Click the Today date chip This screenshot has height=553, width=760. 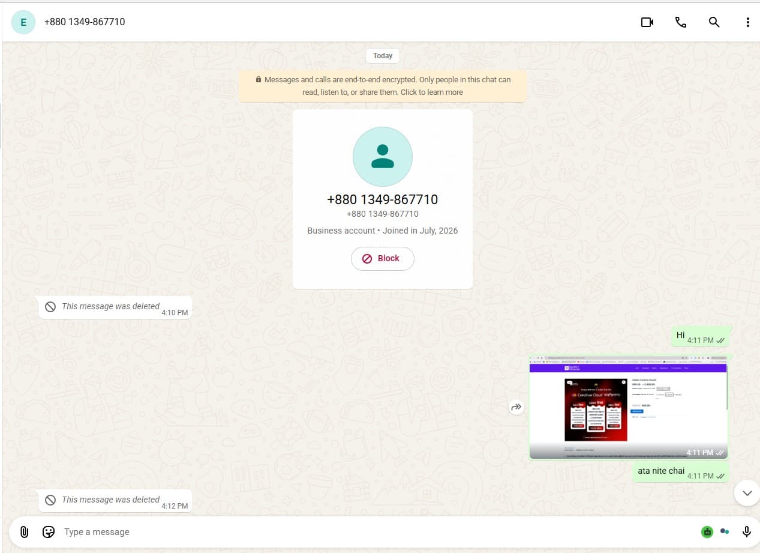pyautogui.click(x=382, y=55)
